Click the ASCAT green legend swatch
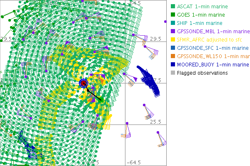Viewport: 250px width, 166px height. pyautogui.click(x=173, y=6)
